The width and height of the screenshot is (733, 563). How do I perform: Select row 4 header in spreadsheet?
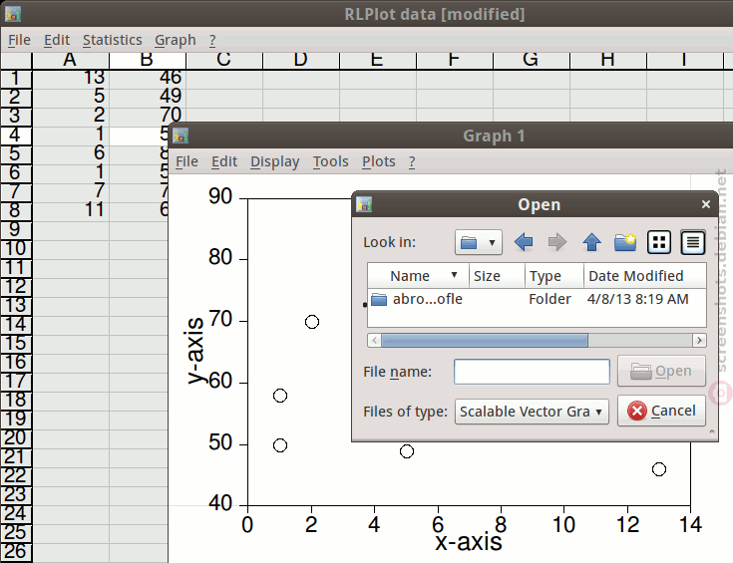(16, 136)
